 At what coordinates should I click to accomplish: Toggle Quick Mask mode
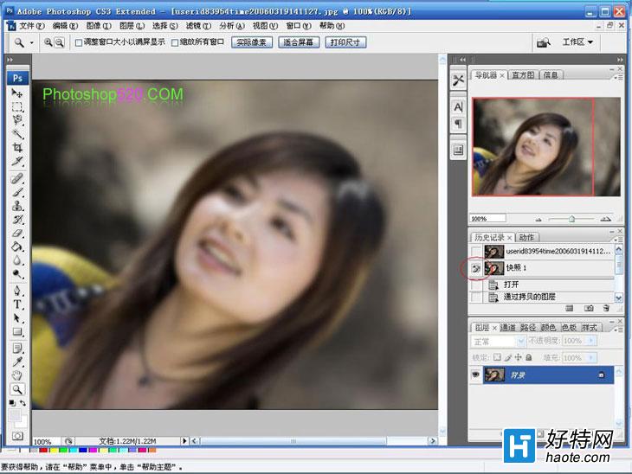point(17,436)
